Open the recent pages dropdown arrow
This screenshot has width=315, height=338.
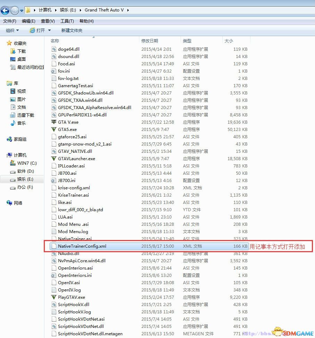22,10
